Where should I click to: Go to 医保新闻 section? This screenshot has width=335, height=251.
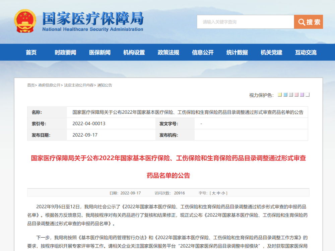(x=100, y=52)
